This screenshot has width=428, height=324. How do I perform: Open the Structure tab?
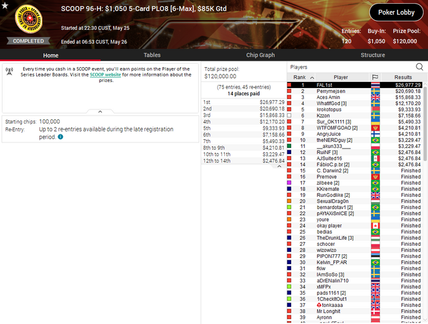[x=372, y=55]
